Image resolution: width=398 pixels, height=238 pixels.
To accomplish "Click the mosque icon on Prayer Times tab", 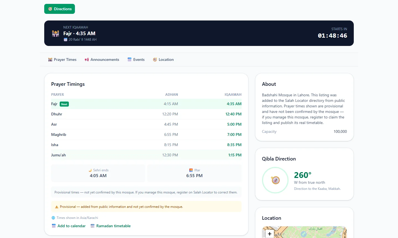I will click(x=50, y=59).
